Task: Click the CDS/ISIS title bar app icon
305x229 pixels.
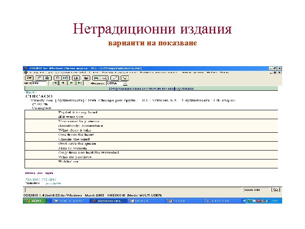Action: (26, 68)
